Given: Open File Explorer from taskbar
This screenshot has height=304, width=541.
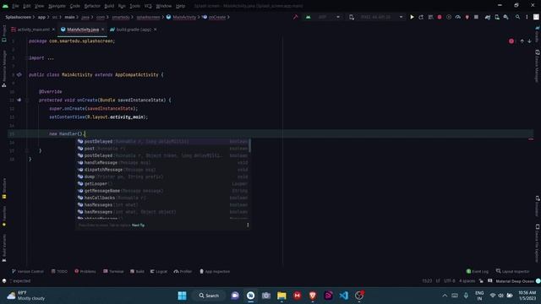Looking at the screenshot, I should click(281, 296).
